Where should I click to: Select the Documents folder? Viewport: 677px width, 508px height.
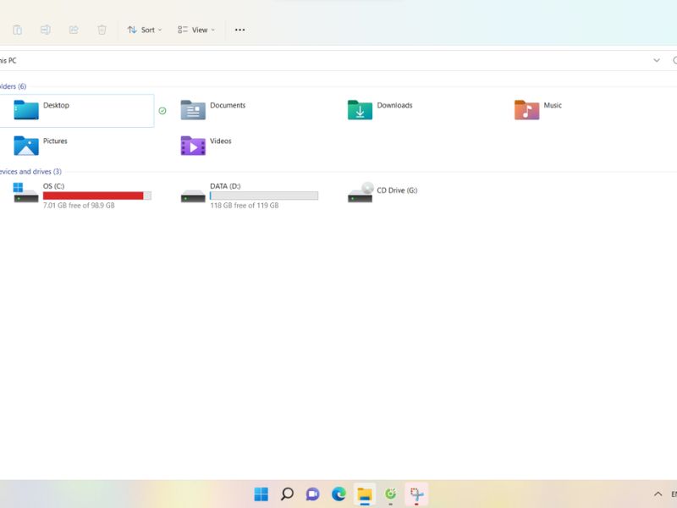tap(213, 110)
